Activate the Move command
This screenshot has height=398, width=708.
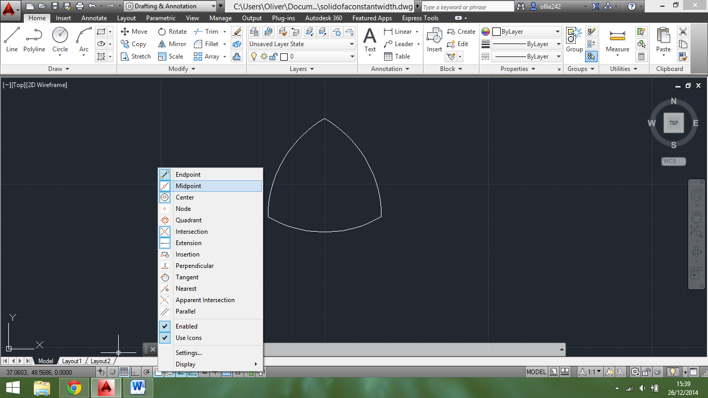(x=134, y=32)
